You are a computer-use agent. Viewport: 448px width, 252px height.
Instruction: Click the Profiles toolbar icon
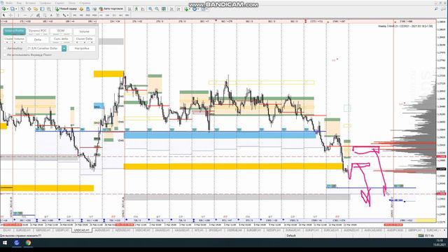pos(13,9)
